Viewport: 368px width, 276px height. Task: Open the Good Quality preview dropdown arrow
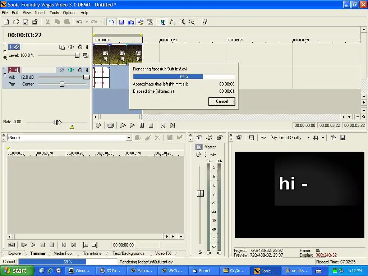tap(308, 138)
